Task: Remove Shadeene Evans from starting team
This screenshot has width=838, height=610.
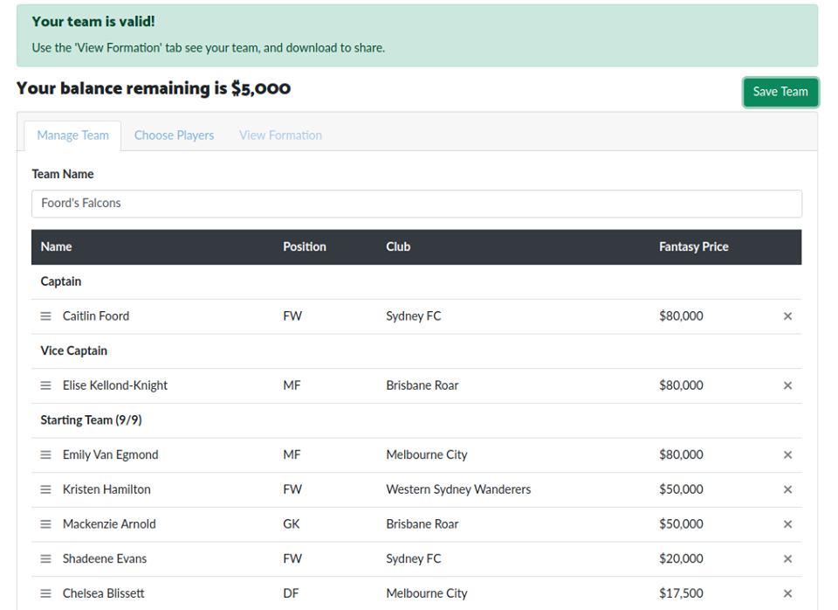Action: [x=787, y=559]
